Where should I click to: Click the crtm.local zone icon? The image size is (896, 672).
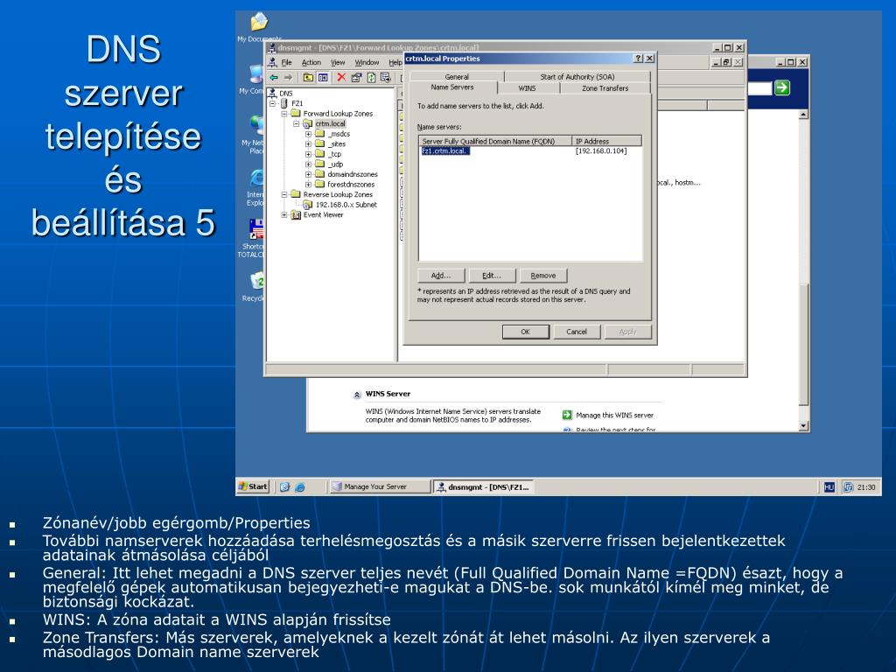308,123
